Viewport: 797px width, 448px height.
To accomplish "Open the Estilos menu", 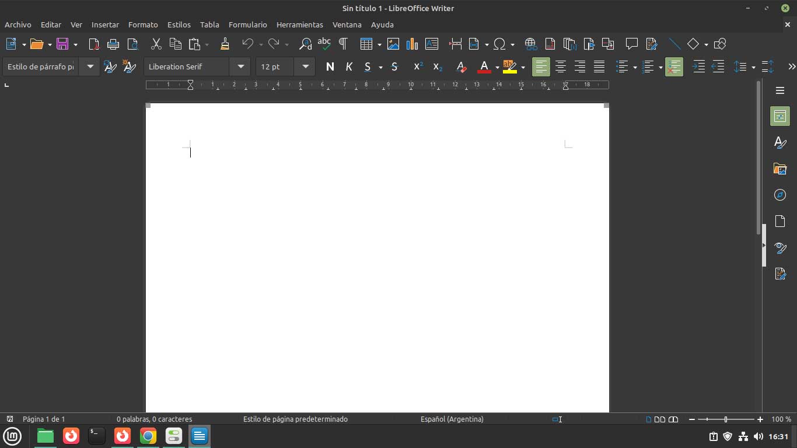I will [179, 24].
